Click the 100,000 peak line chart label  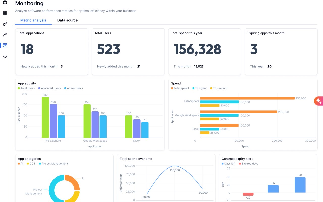[175, 170]
